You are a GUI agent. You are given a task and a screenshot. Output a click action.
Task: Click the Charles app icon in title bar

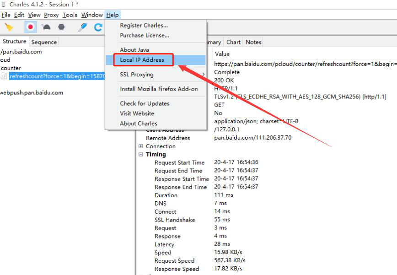tap(4, 5)
